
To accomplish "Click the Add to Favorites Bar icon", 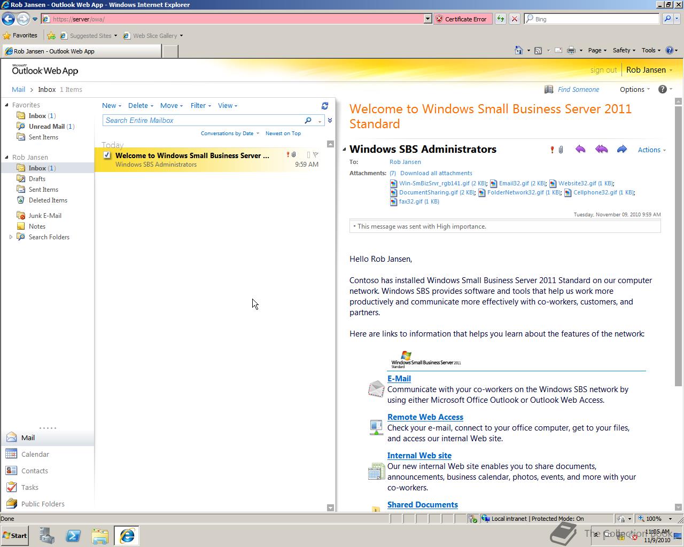I will 51,36.
